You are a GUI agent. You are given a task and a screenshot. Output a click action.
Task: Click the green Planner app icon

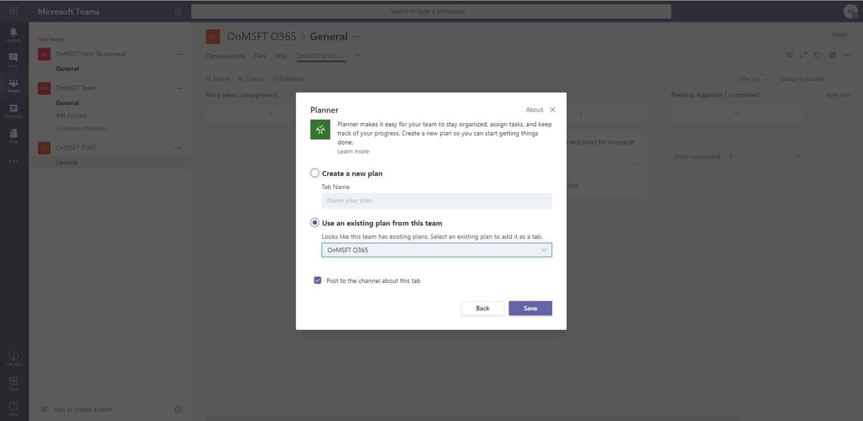click(320, 129)
